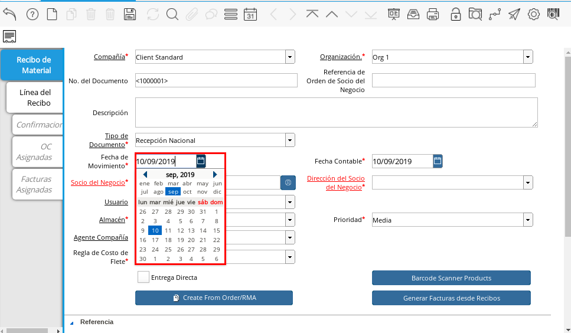Click the No. del Documento field

coord(216,80)
